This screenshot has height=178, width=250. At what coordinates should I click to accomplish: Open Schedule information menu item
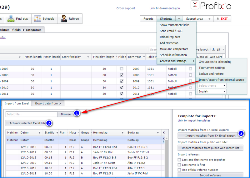pos(173,55)
